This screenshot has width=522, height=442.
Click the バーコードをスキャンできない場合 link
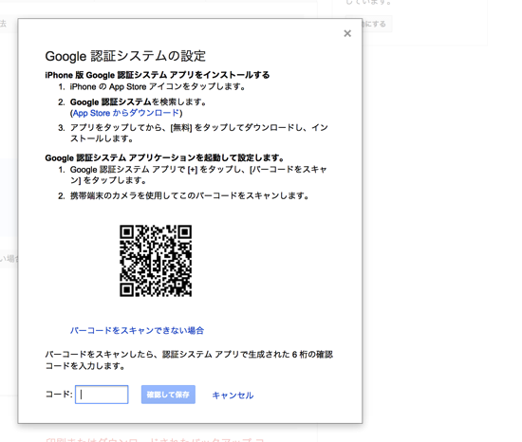137,330
